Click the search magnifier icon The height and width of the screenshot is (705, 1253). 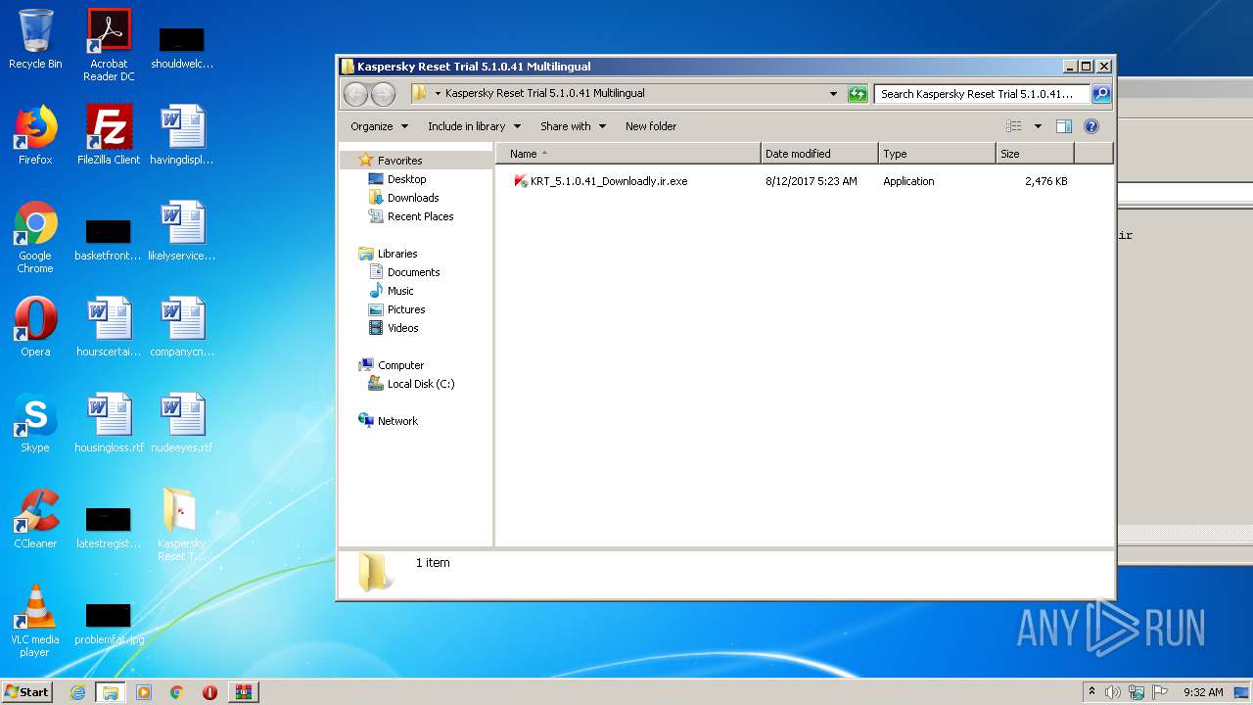pyautogui.click(x=1101, y=94)
